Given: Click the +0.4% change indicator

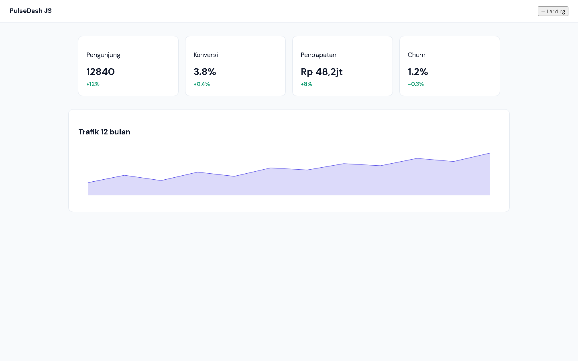Looking at the screenshot, I should click(x=201, y=84).
